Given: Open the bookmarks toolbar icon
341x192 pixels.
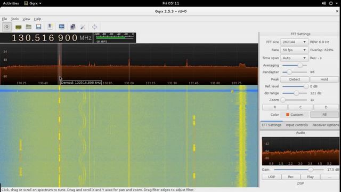Looking at the screenshot, I should 50,27.
